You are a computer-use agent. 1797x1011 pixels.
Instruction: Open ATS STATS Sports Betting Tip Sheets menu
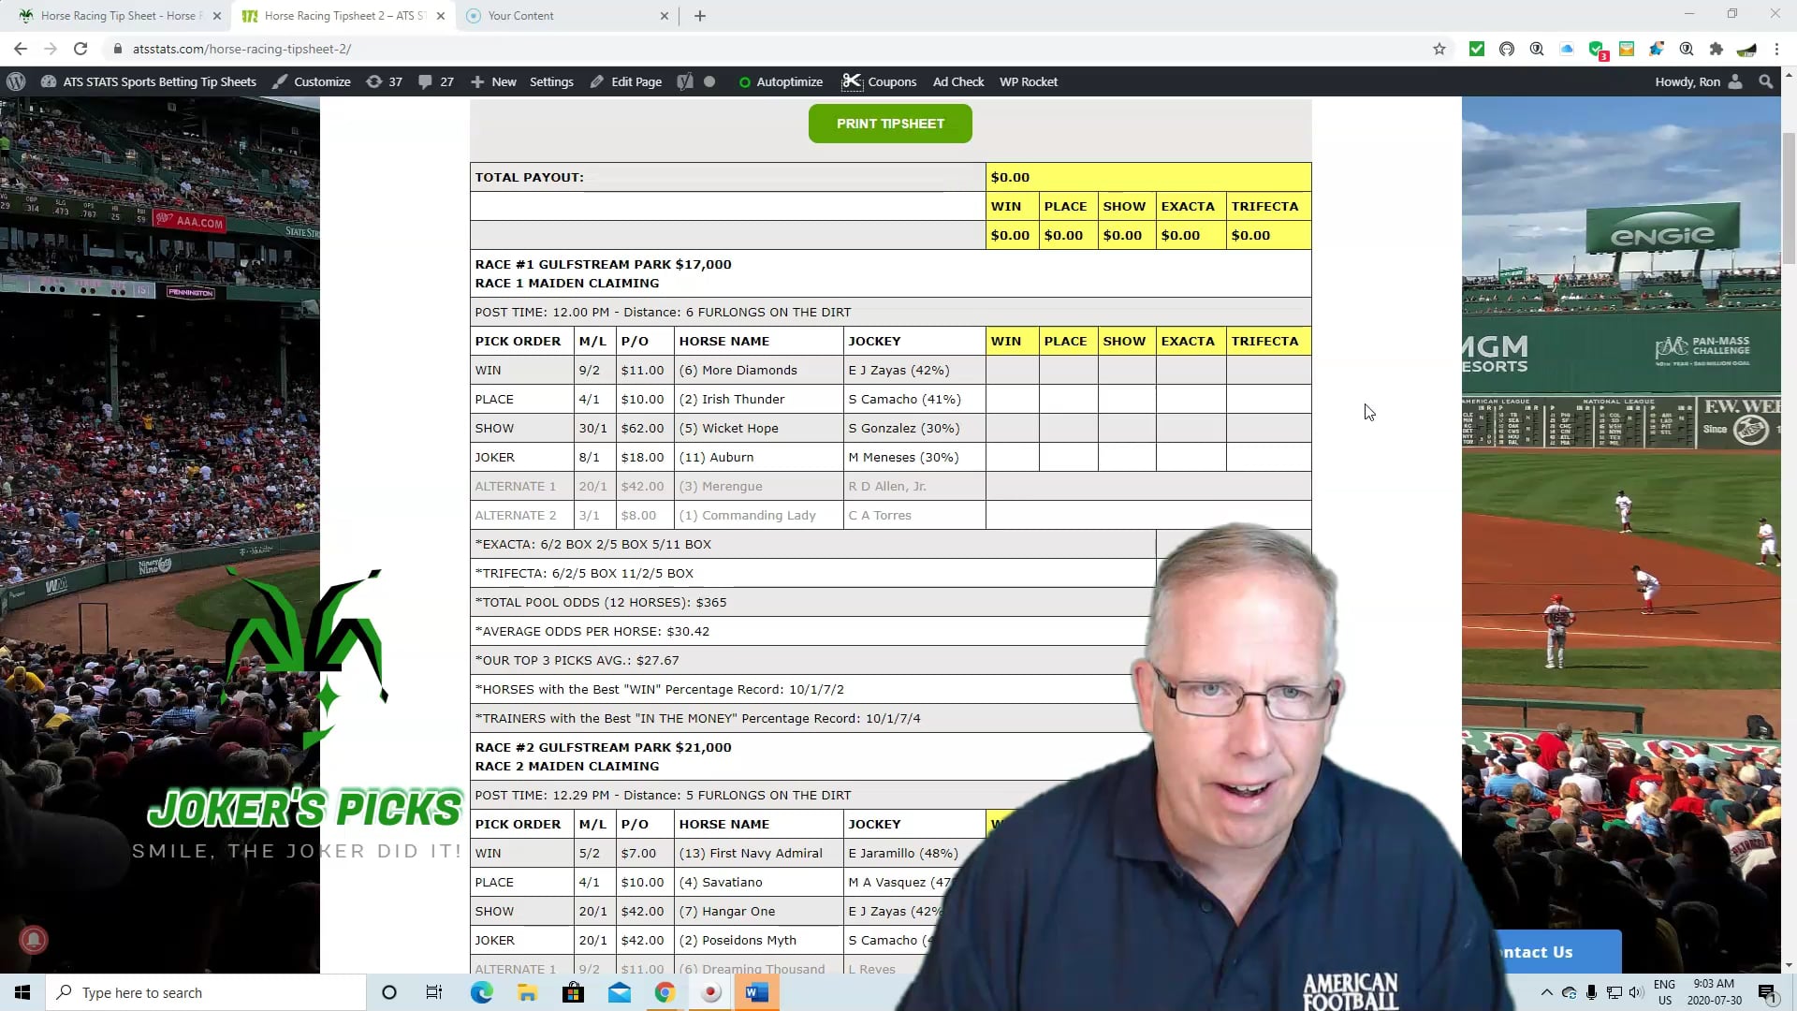click(149, 81)
